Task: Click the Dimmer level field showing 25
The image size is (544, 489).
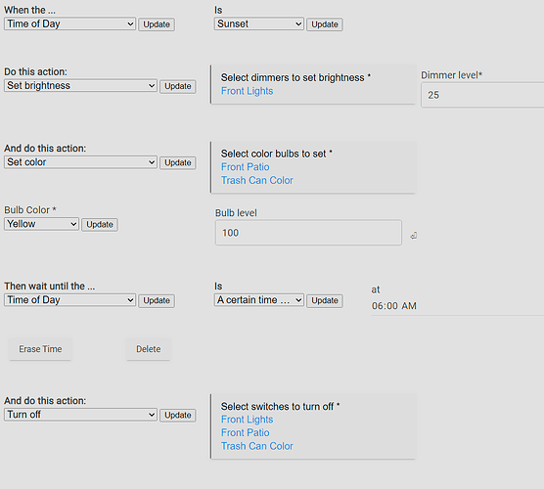Action: 482,95
